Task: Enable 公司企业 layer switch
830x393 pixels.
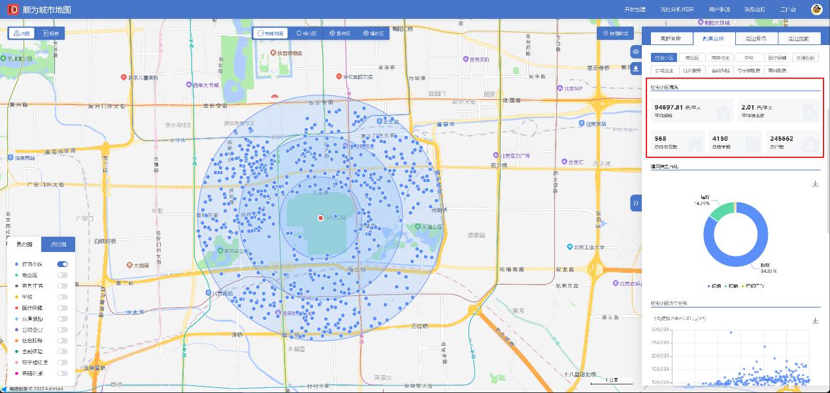Action: pyautogui.click(x=63, y=330)
